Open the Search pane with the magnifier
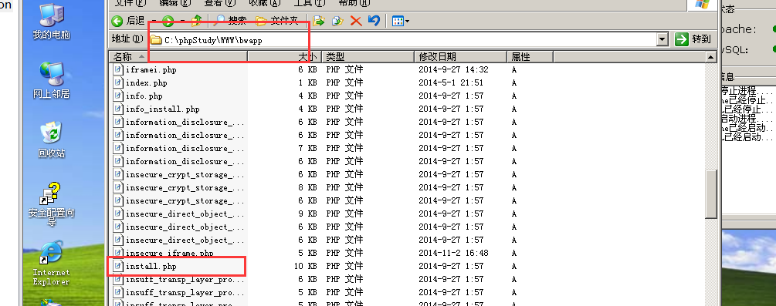Image resolution: width=776 pixels, height=306 pixels. click(x=231, y=21)
